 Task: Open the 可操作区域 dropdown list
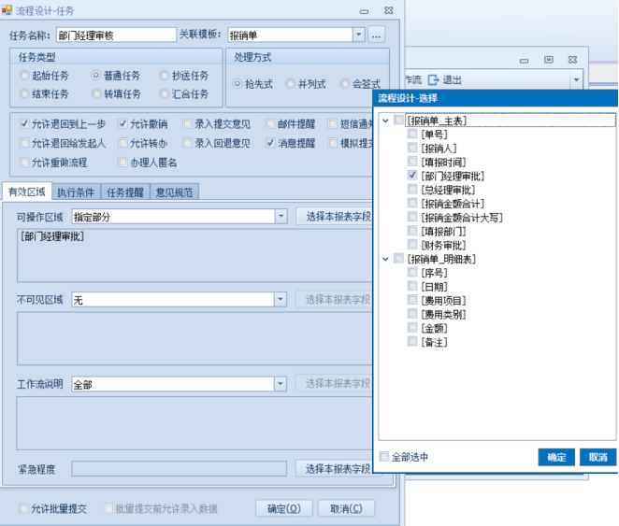point(281,217)
